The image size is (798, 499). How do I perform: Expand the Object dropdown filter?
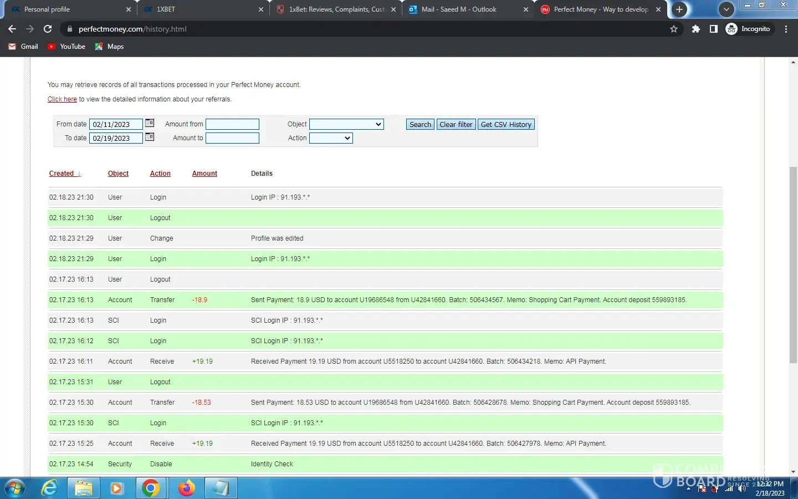tap(346, 124)
